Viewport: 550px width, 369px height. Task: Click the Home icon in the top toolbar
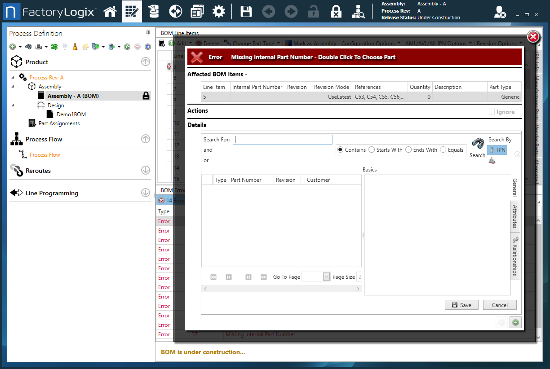coord(110,11)
